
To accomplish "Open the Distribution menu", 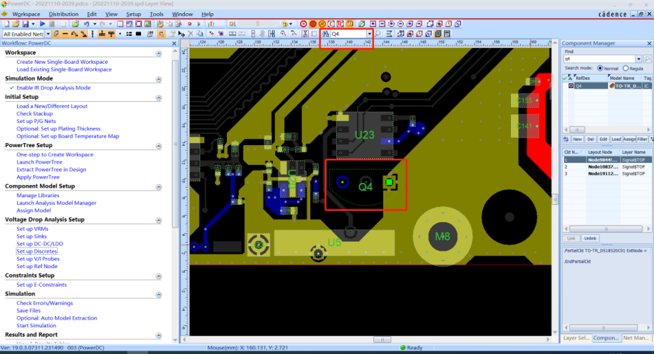I will [63, 14].
